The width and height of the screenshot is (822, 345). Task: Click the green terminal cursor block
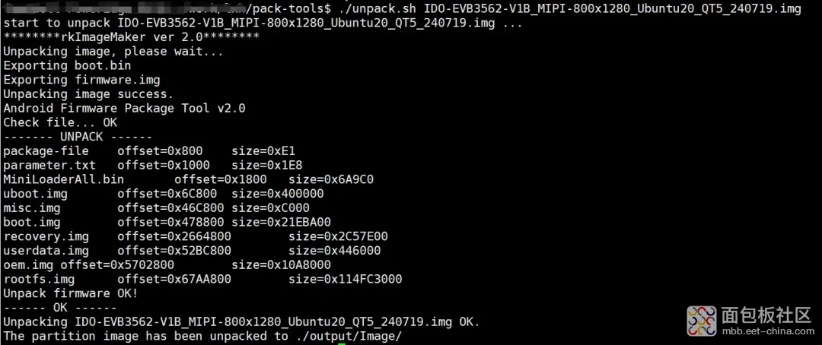[x=341, y=344]
